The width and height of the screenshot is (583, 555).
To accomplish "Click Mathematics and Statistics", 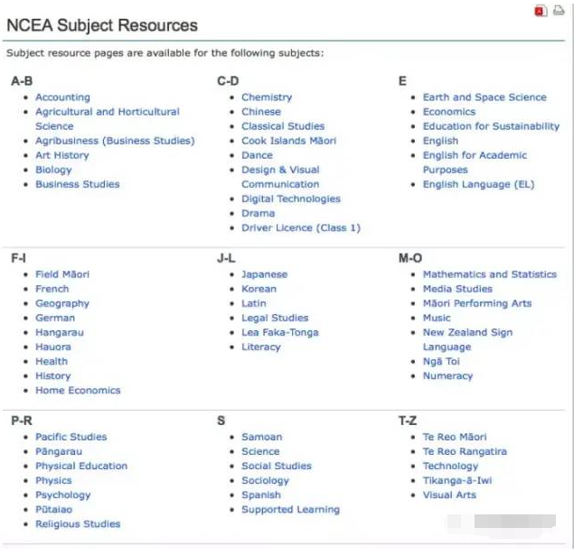I will click(490, 274).
